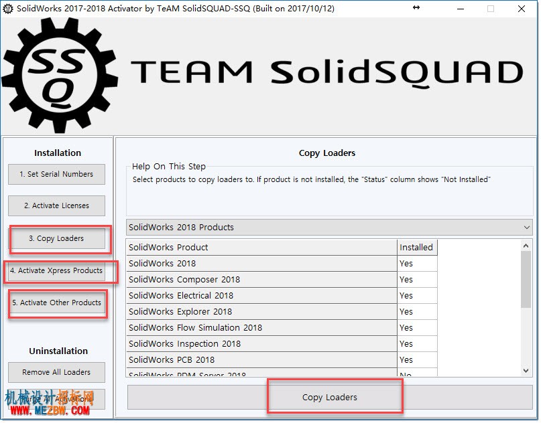Viewport: 541px width, 423px height.
Task: Click the scrollbar up arrow of product list
Action: tap(526, 246)
